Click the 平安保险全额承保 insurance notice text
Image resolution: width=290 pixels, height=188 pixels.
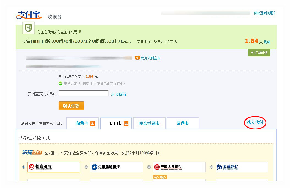point(110,153)
